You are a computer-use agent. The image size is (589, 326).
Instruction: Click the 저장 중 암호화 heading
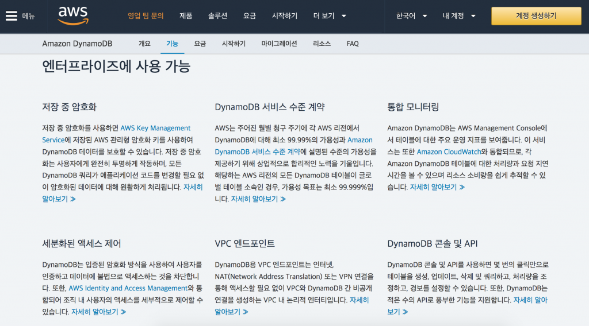[x=69, y=107]
